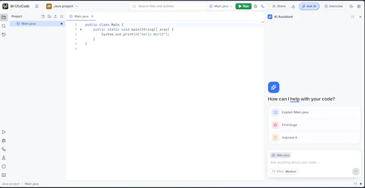
Task: Download the project using the toolbar icon
Action: 293,6
